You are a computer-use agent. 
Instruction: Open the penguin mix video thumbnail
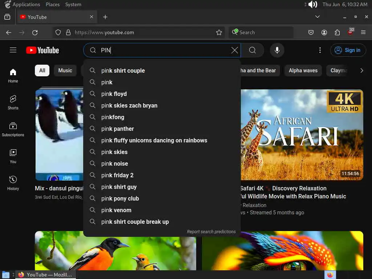click(x=59, y=134)
